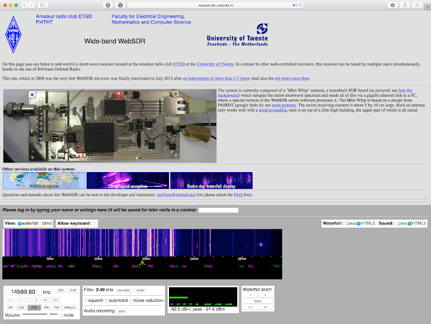Open the Entire day waterfall display thumbnail

tap(211, 181)
